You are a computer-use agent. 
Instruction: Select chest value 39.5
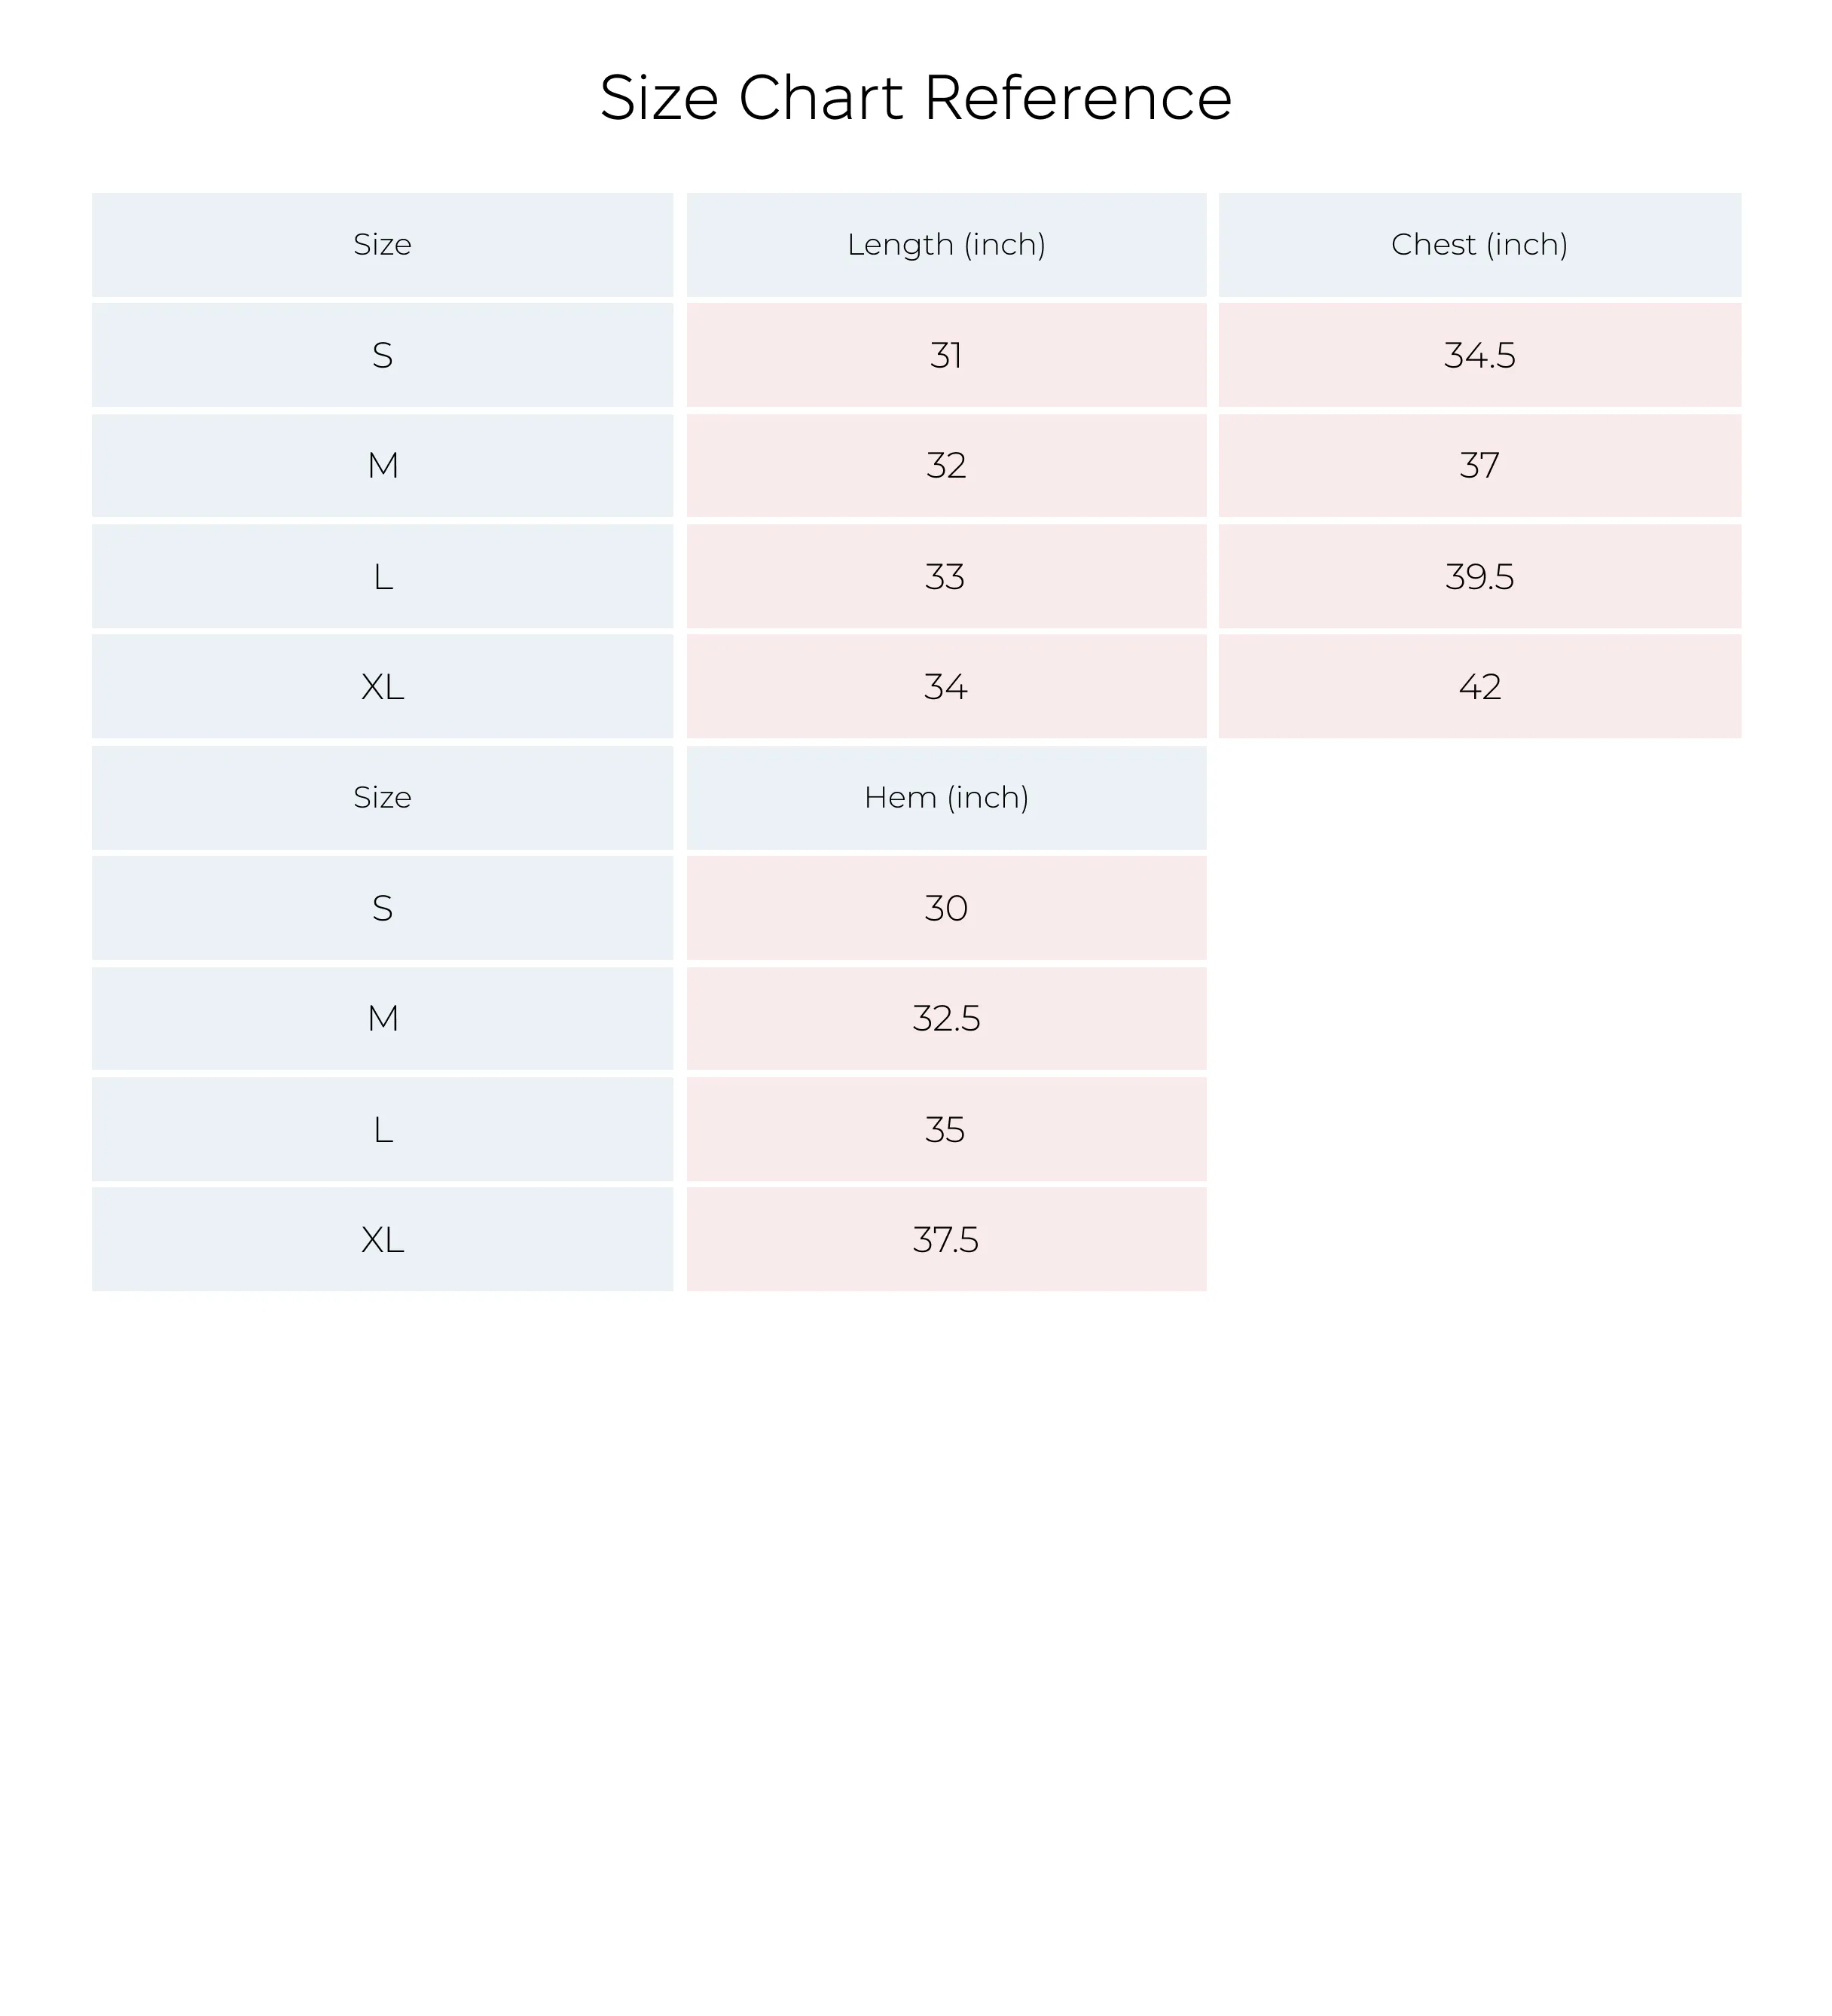[1479, 577]
